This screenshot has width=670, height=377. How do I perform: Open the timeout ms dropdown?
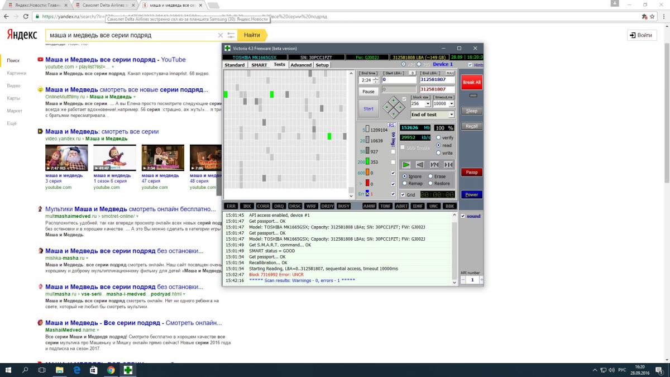pos(451,104)
